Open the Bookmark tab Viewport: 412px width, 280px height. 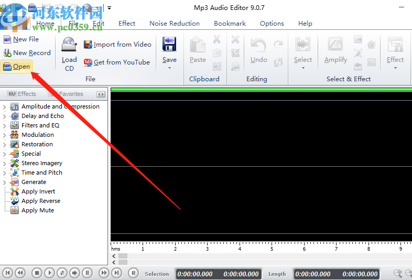click(x=230, y=24)
